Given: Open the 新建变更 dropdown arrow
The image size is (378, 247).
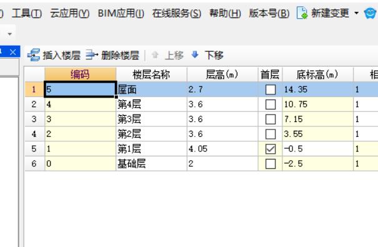Looking at the screenshot, I should [357, 13].
